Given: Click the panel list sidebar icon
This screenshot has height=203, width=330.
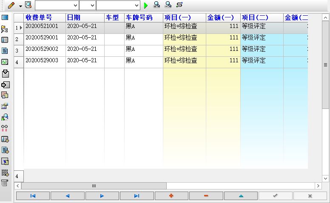Looking at the screenshot, I should (x=5, y=40).
